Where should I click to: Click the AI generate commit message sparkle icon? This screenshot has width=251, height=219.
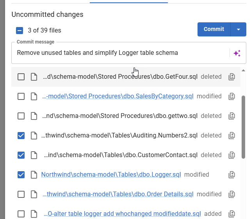pos(237,53)
